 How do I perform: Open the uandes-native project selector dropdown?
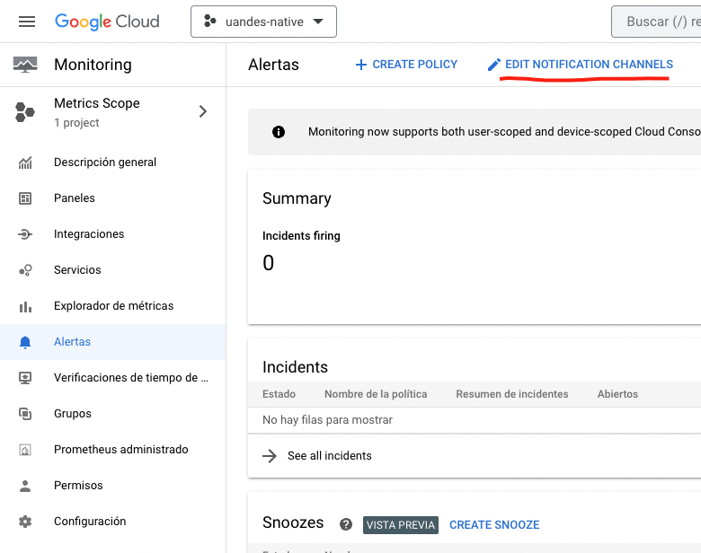pyautogui.click(x=263, y=22)
